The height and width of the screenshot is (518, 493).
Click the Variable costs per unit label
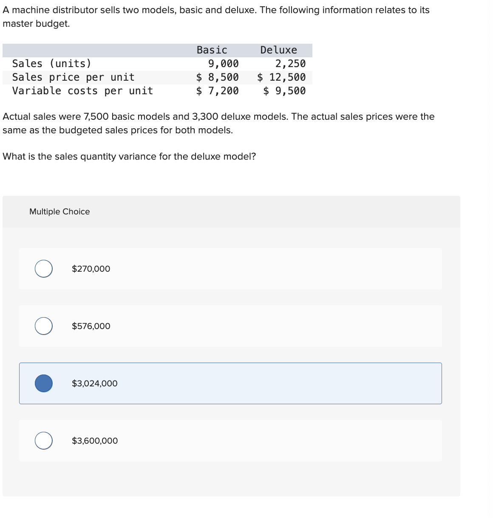click(x=82, y=91)
